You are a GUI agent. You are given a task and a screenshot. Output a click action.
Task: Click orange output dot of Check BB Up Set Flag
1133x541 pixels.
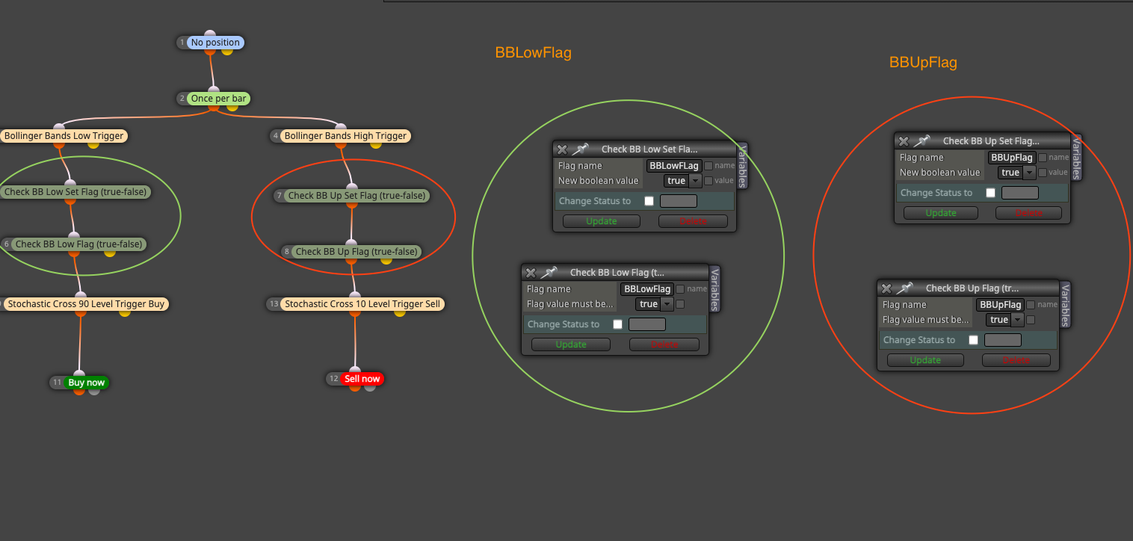tap(351, 204)
